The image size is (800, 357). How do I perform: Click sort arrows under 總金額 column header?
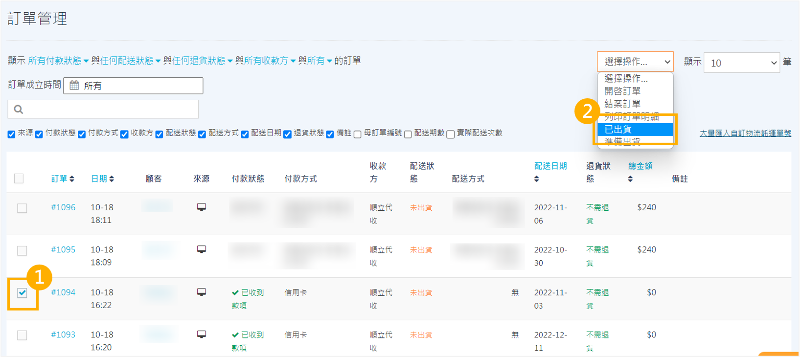(x=630, y=179)
